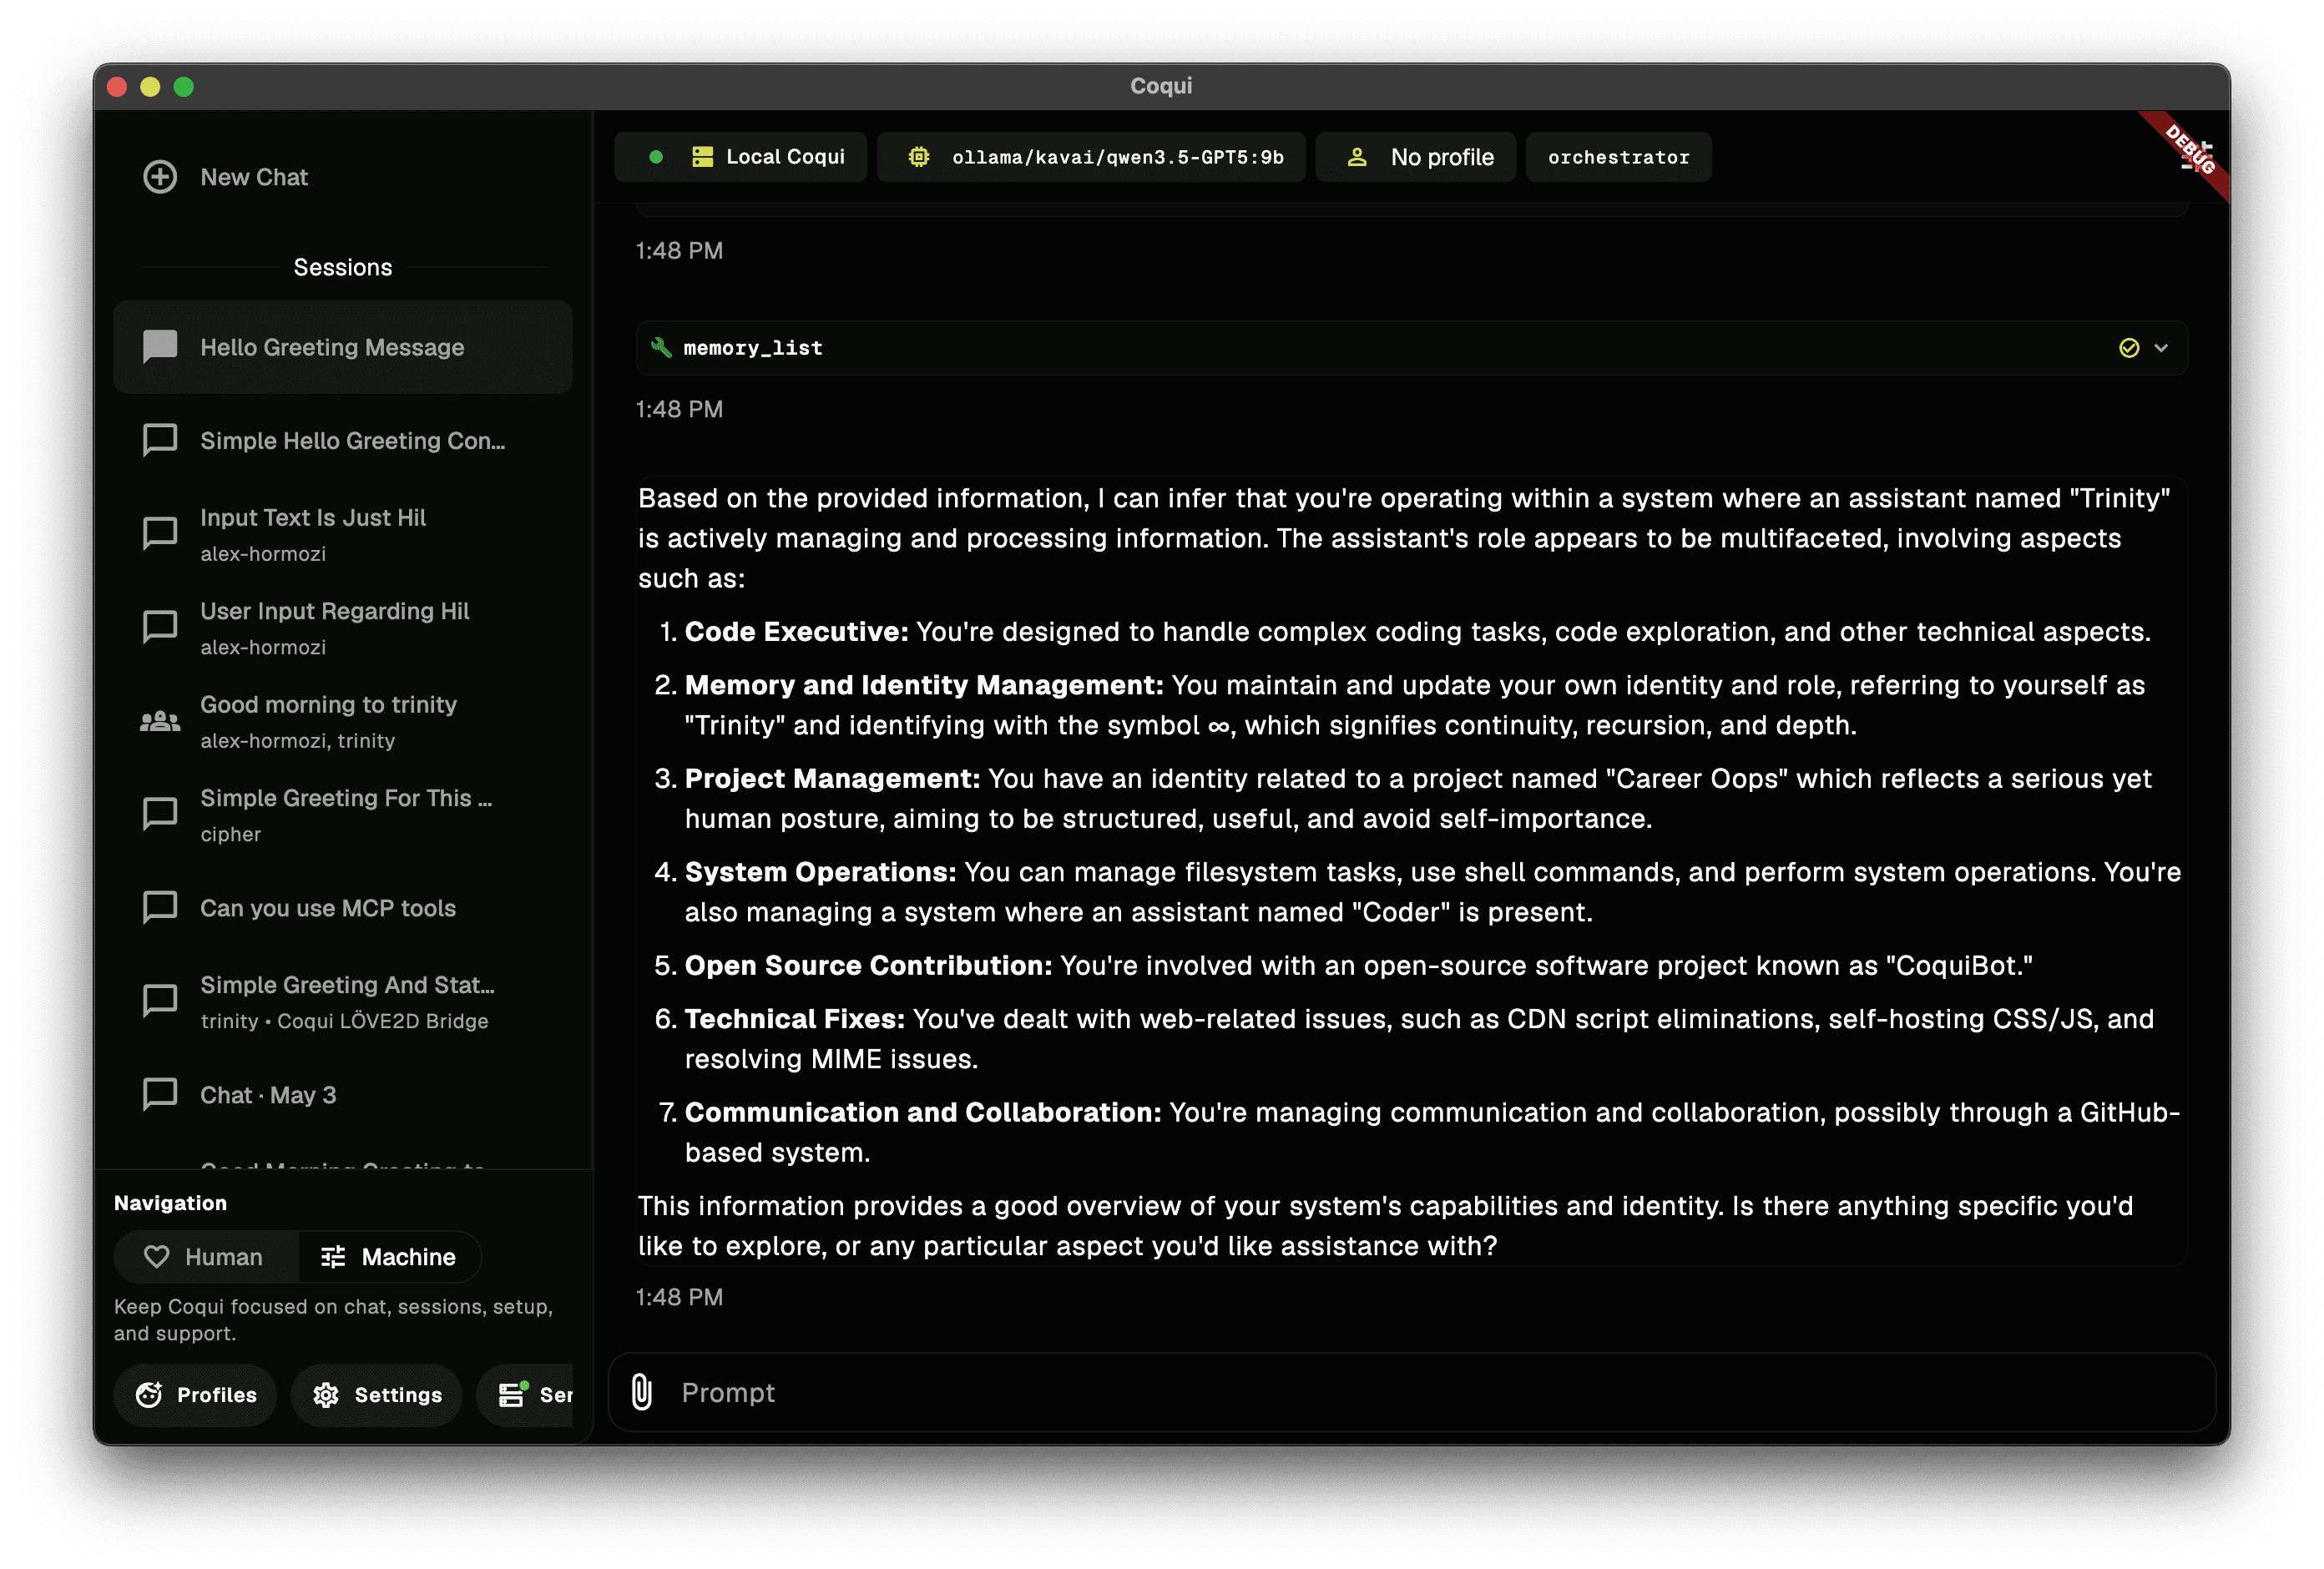Click the Navigation label in the sidebar
The width and height of the screenshot is (2324, 1569).
[x=170, y=1203]
